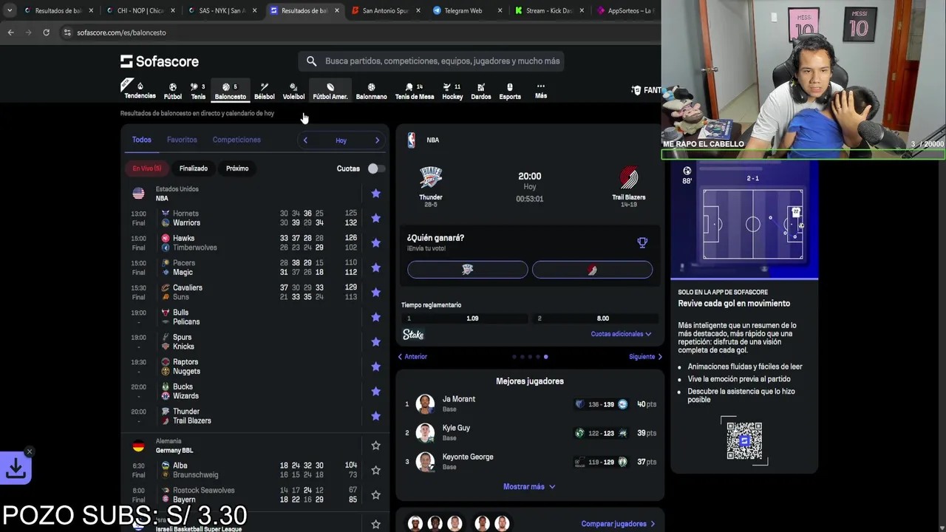Go to the Siguiente featured match

(645, 357)
